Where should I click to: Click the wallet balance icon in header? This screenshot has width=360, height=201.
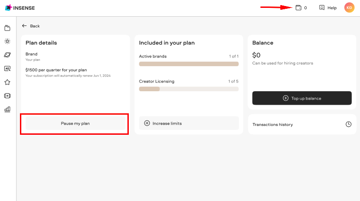(298, 7)
